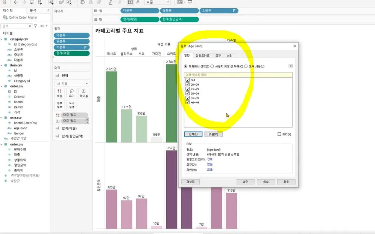The height and width of the screenshot is (234, 375).
Task: Click the 없음(O) select none button
Action: point(213,134)
